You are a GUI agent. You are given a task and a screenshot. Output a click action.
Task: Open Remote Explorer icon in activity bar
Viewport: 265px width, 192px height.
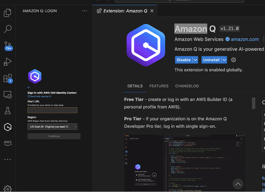(8, 95)
